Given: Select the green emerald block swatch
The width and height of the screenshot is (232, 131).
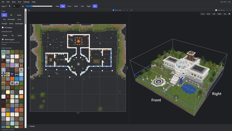Looking at the screenshot, I should coord(3,52).
